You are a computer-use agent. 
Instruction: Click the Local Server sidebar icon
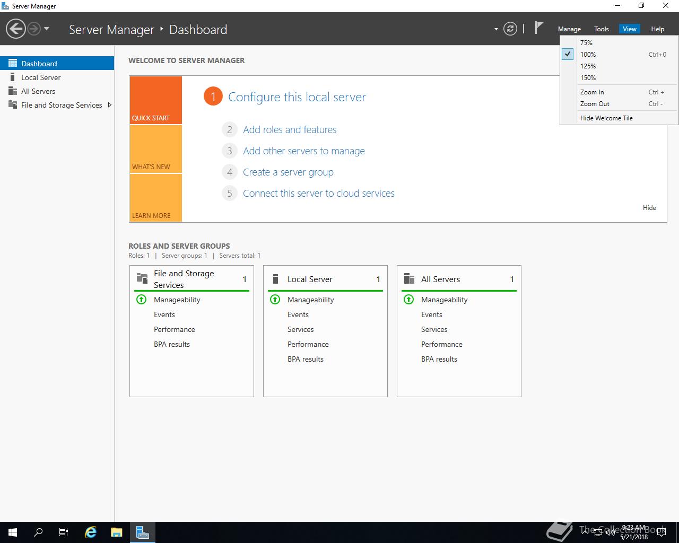(x=13, y=77)
